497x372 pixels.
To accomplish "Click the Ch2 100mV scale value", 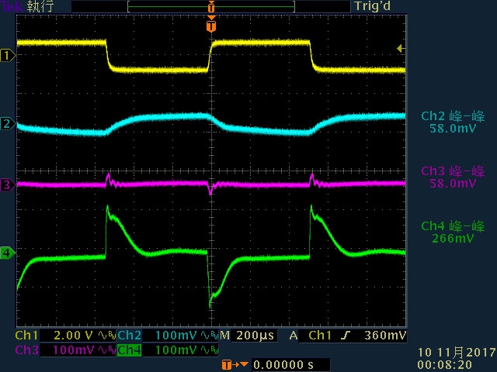I will click(176, 336).
